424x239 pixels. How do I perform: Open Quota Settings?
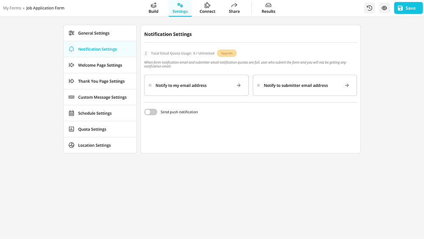(x=100, y=129)
